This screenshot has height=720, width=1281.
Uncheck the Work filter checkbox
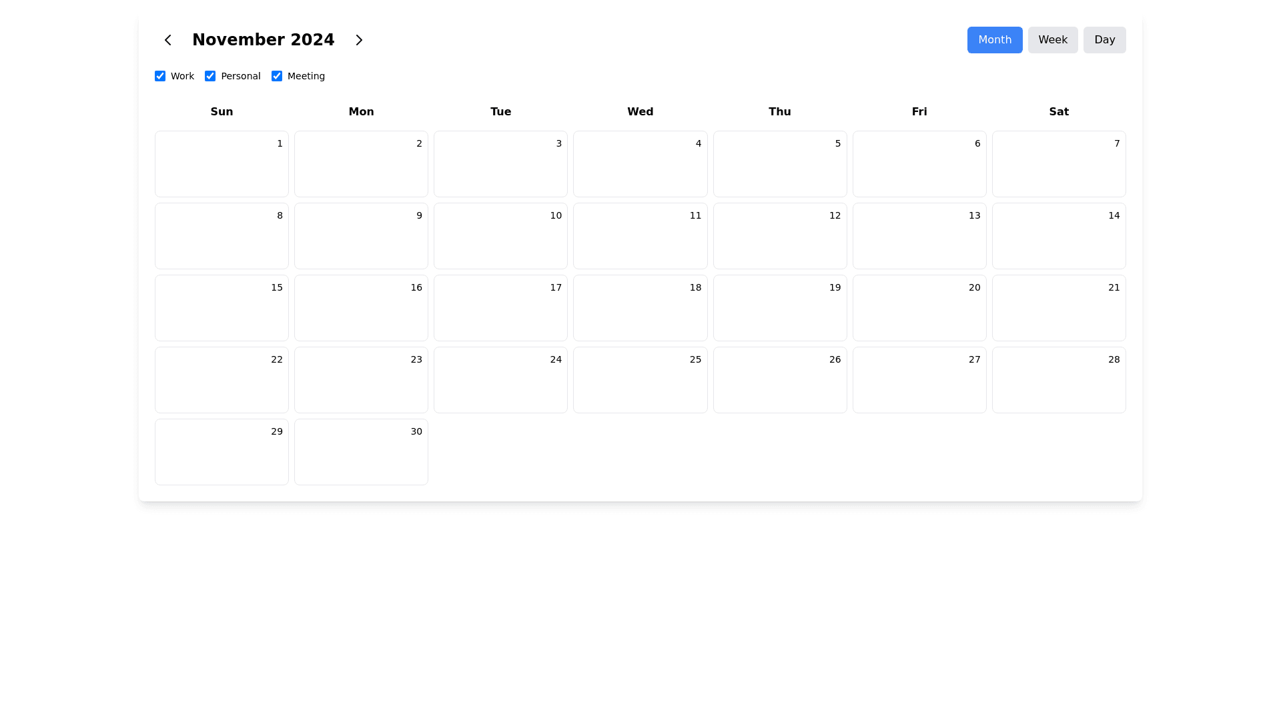click(160, 76)
